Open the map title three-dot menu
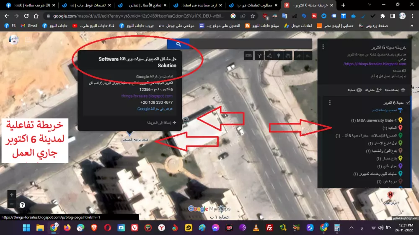The width and height of the screenshot is (419, 235). click(323, 47)
